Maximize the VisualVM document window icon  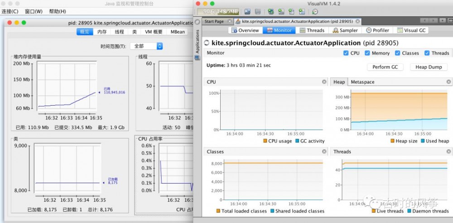click(451, 20)
